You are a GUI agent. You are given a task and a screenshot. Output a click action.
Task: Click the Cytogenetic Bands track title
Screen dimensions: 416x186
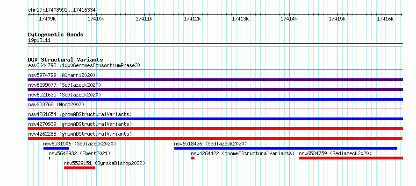click(56, 34)
